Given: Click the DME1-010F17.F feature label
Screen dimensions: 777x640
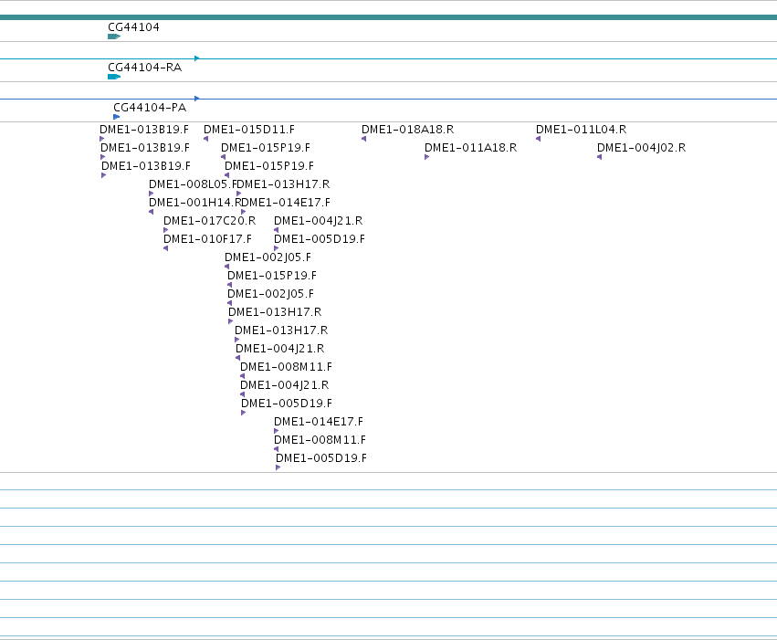Looking at the screenshot, I should coord(207,239).
